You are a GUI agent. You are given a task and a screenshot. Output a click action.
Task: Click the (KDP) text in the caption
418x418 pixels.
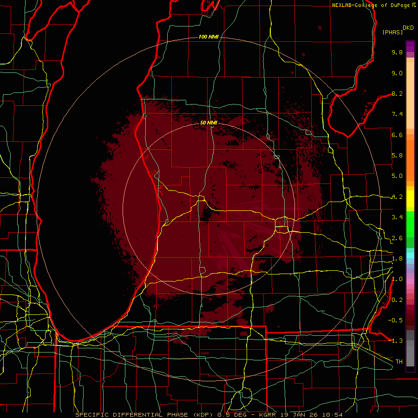click(x=203, y=415)
